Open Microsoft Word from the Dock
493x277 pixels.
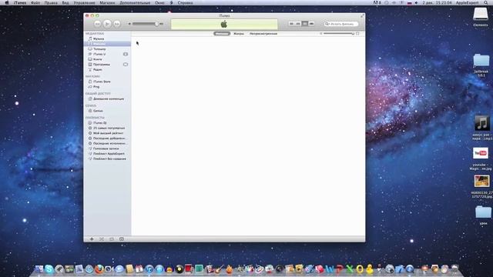point(330,269)
